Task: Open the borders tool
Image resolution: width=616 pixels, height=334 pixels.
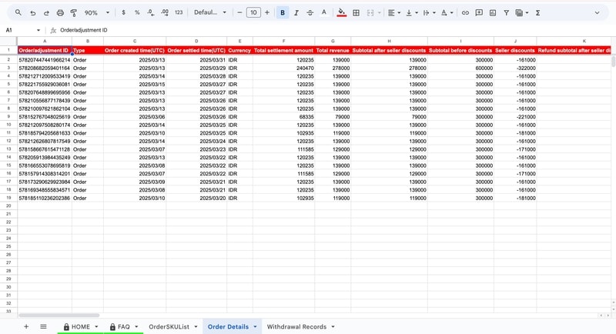Action: pos(356,13)
